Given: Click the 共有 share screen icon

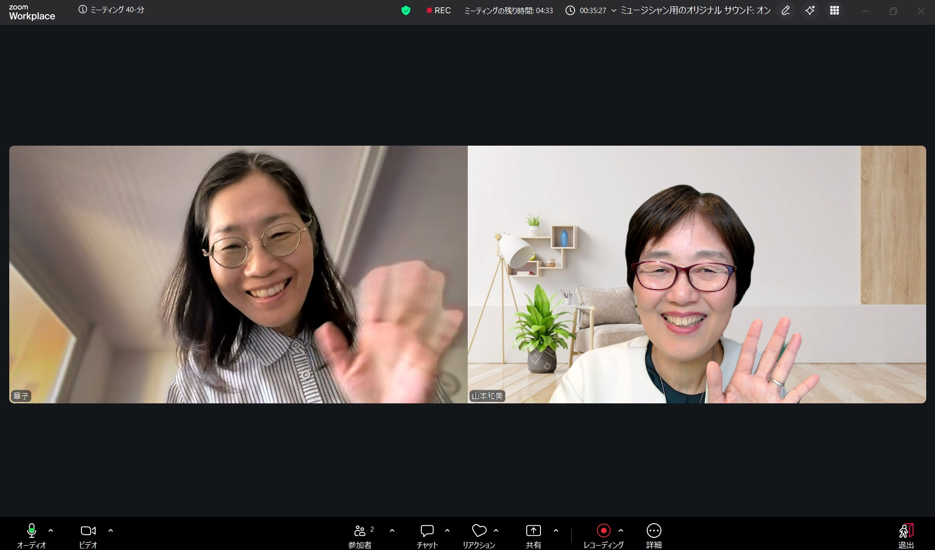Looking at the screenshot, I should [533, 531].
